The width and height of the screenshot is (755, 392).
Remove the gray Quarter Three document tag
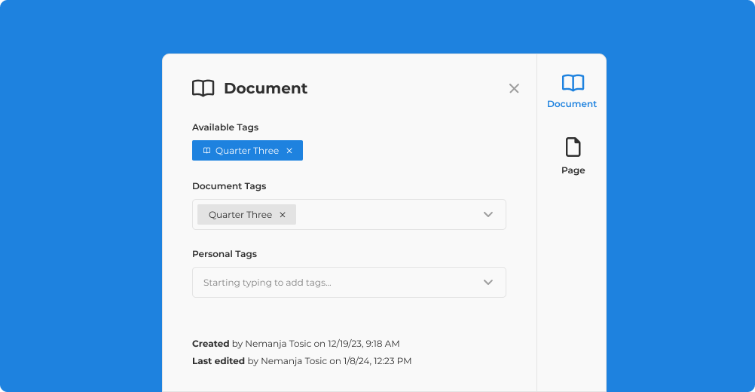click(283, 215)
